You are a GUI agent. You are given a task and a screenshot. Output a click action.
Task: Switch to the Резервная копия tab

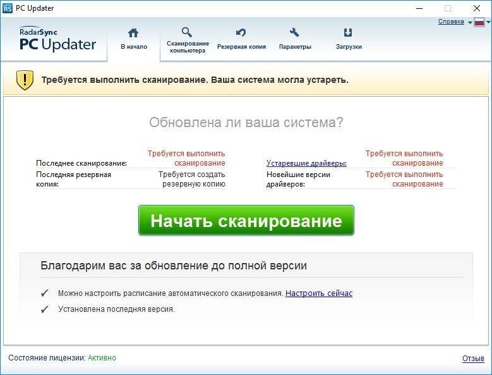click(x=241, y=39)
